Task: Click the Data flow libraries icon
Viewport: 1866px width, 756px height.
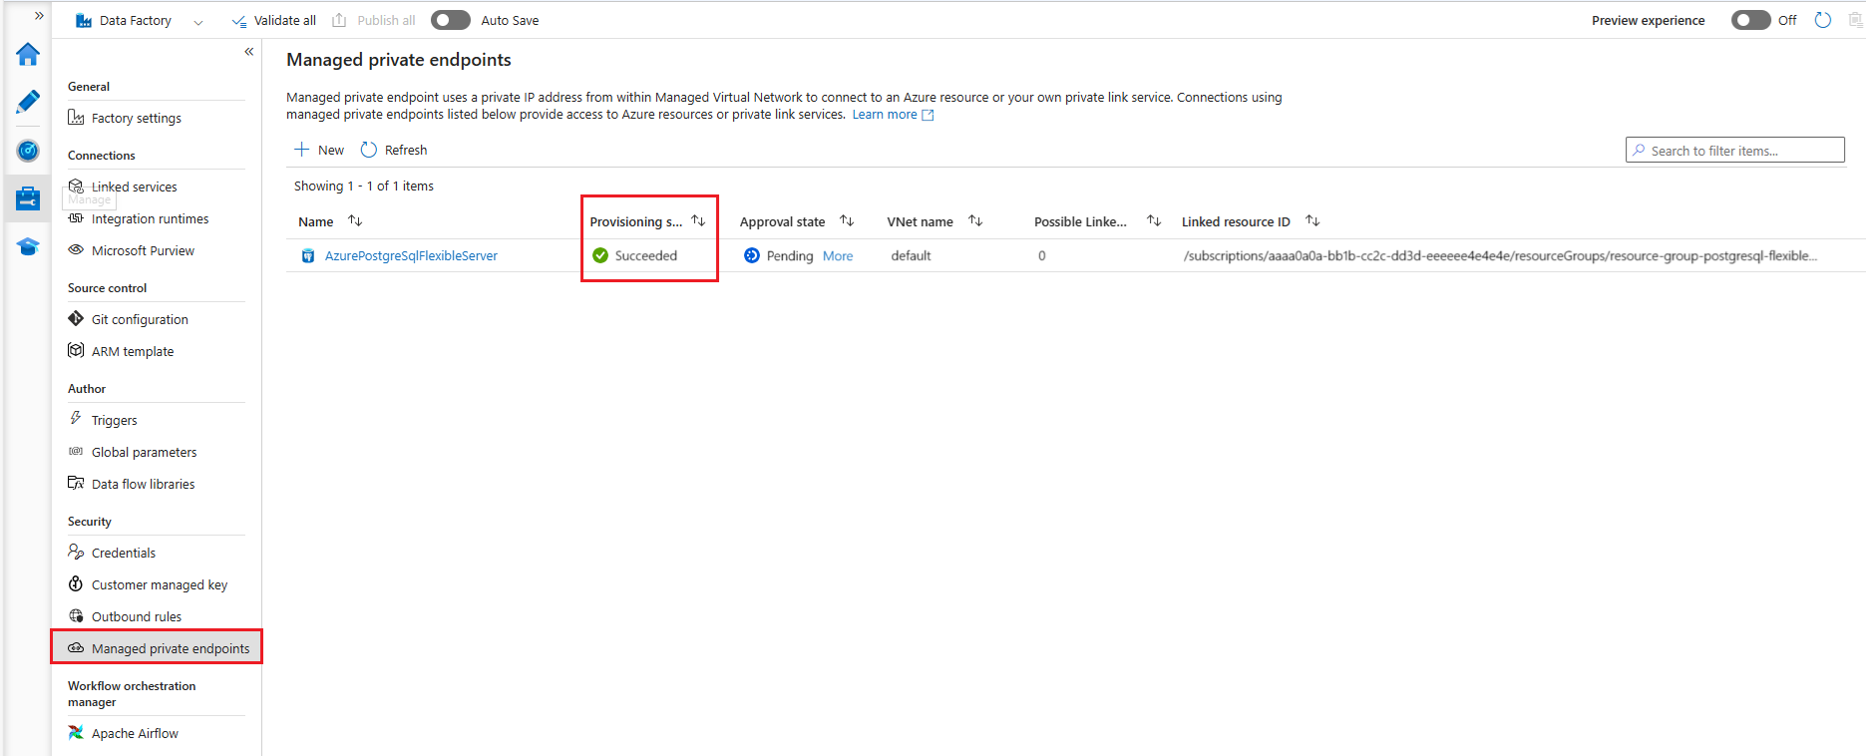Action: pyautogui.click(x=76, y=484)
